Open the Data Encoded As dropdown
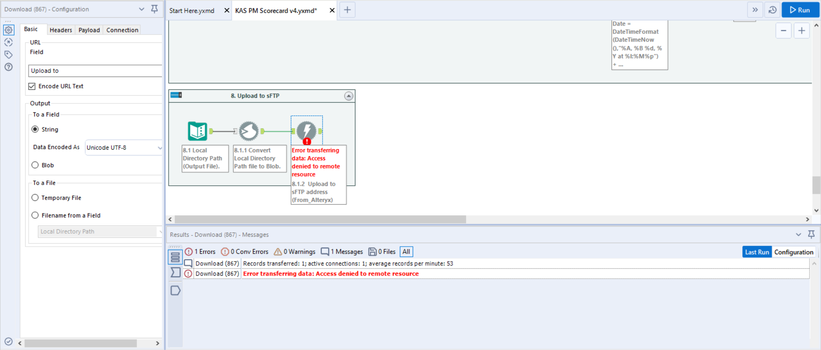Image resolution: width=821 pixels, height=350 pixels. (x=124, y=148)
